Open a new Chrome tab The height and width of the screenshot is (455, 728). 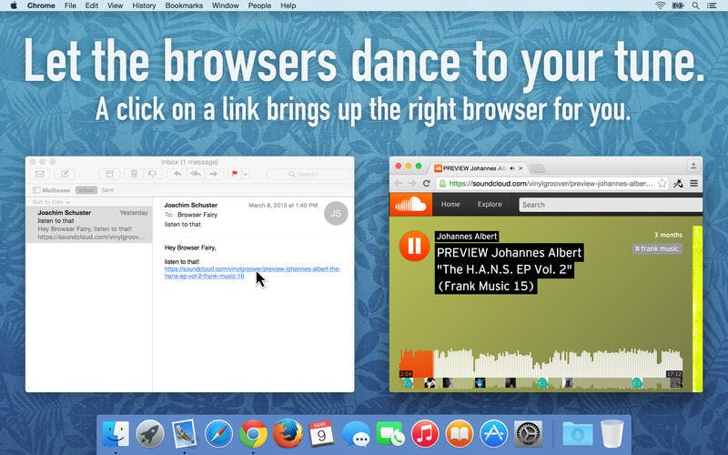pyautogui.click(x=537, y=168)
